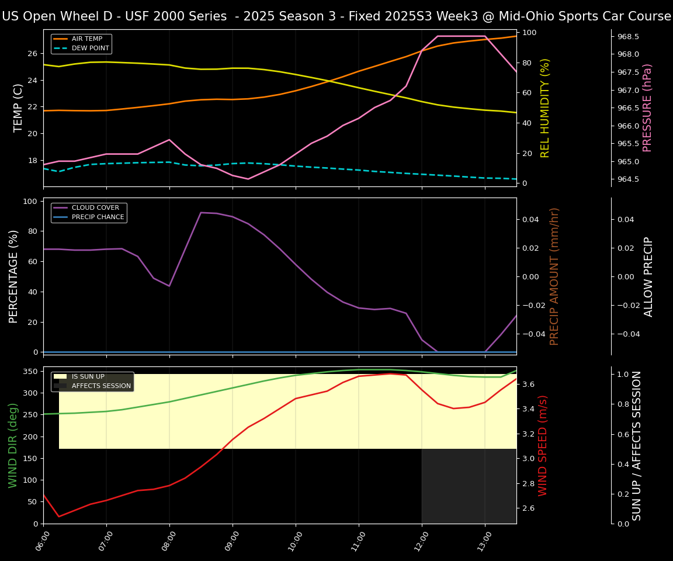
Task: Click the PRECIP AMOUNT (mm/hr) axis label
Action: (x=554, y=276)
